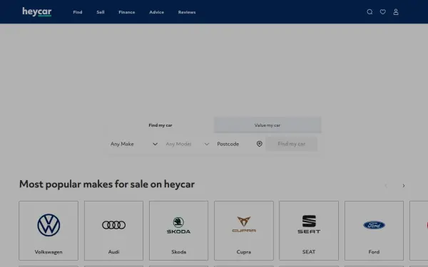Show previous popular makes with left arrow
This screenshot has width=428, height=267.
click(x=386, y=186)
